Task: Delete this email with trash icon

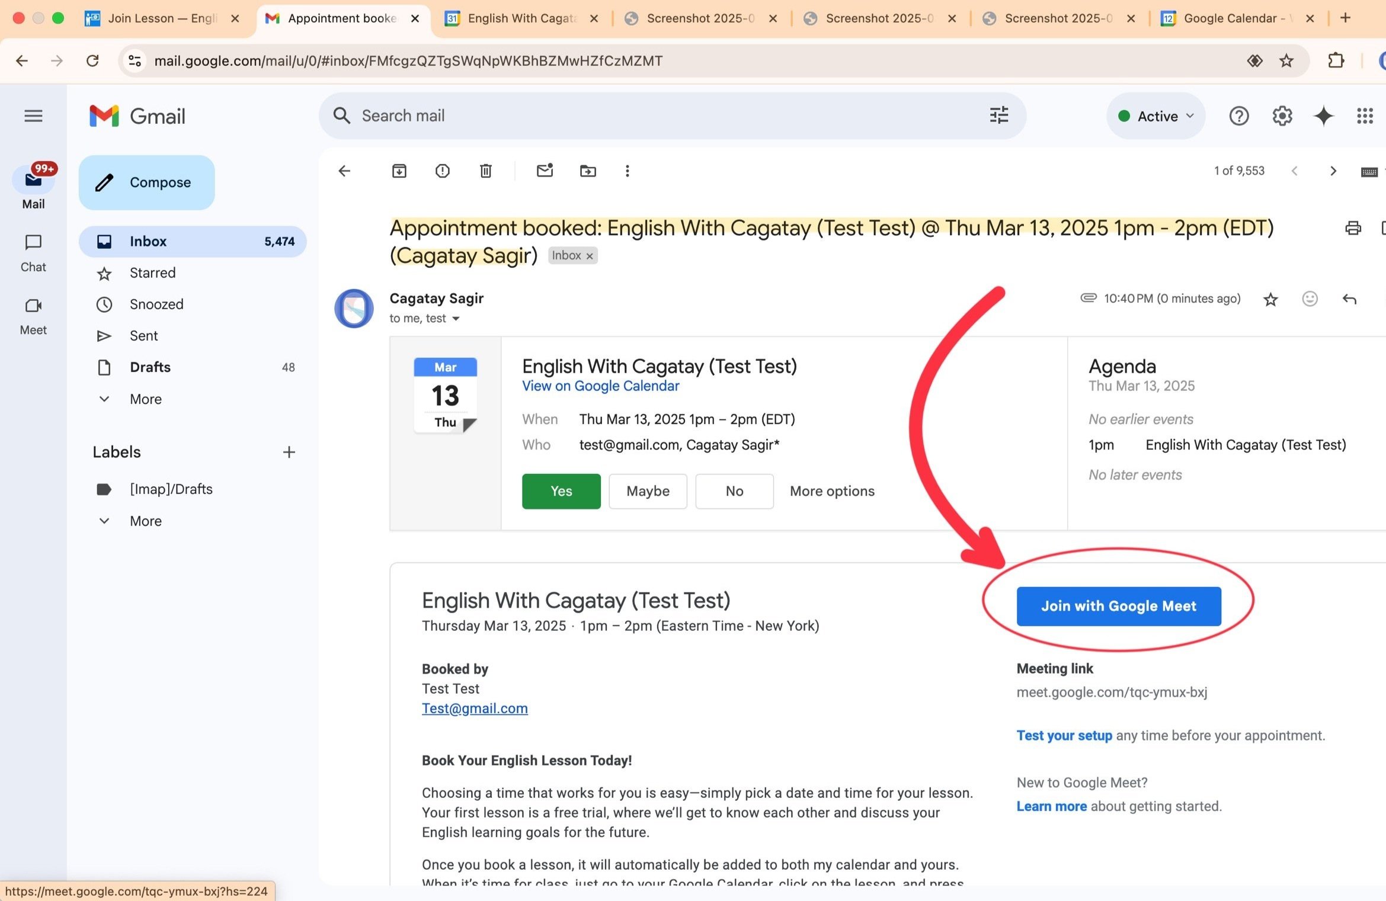Action: (x=486, y=171)
